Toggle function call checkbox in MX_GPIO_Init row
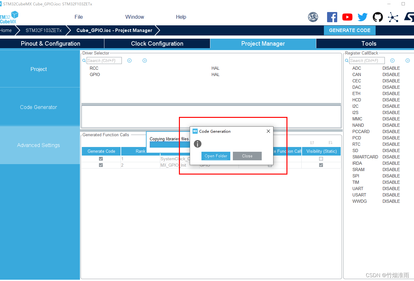Viewport: 414px width, 281px height. click(270, 165)
